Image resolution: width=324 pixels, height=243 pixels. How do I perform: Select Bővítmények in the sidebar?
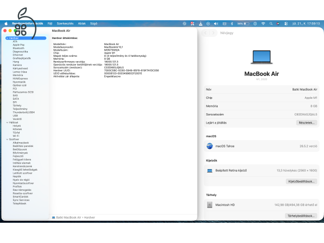[20, 153]
